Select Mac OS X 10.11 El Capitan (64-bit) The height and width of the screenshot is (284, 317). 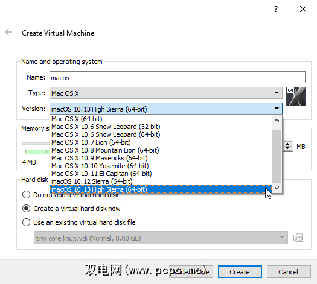(161, 174)
